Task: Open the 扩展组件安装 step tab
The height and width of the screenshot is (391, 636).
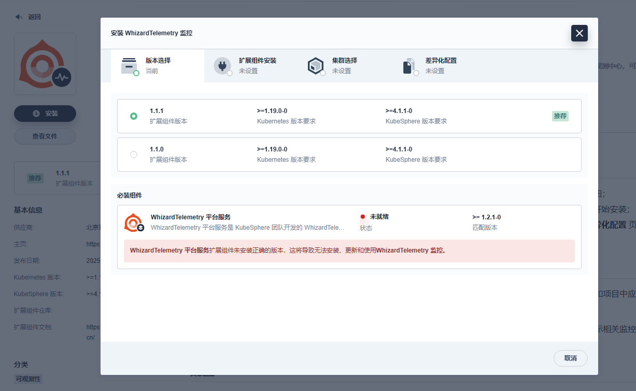Action: (251, 66)
